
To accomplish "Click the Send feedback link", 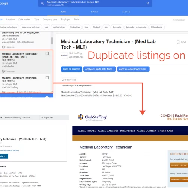I will click(x=179, y=20).
